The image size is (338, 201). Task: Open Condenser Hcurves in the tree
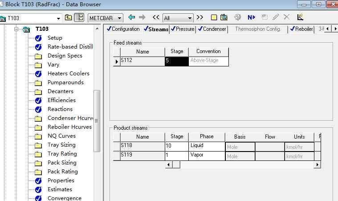70,118
